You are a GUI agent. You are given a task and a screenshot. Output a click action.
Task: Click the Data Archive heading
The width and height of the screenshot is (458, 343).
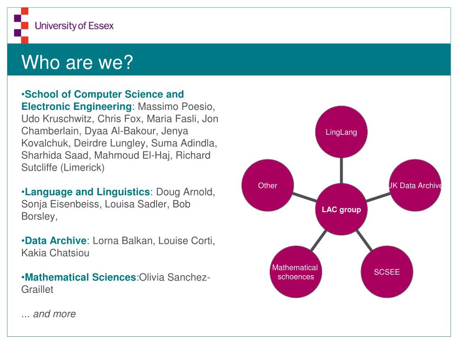point(55,240)
